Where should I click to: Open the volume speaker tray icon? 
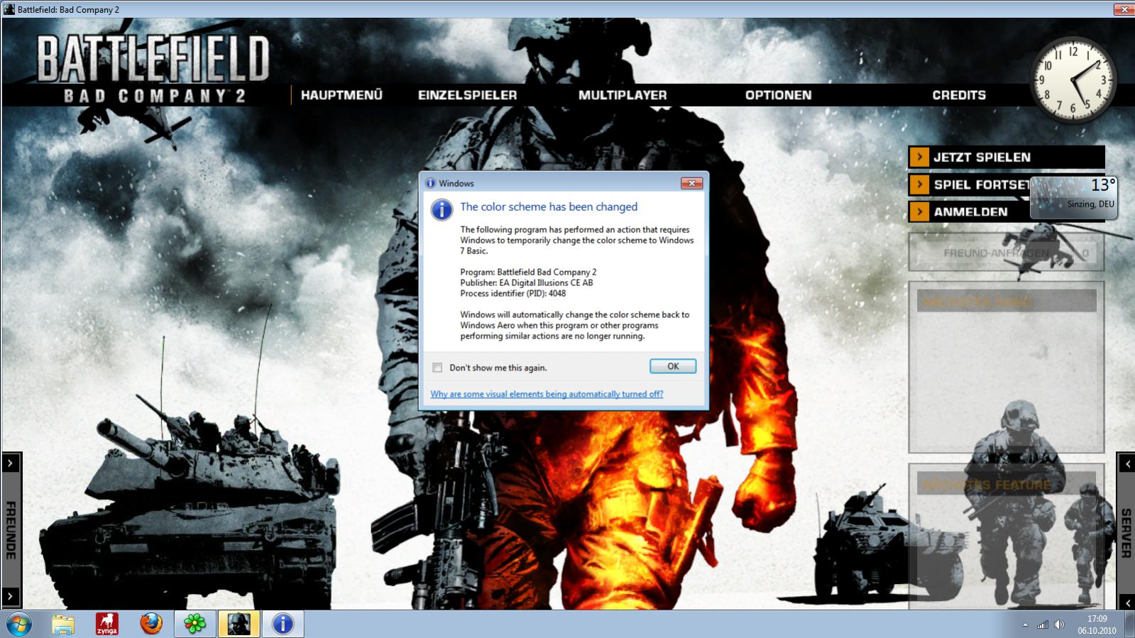[x=1059, y=625]
